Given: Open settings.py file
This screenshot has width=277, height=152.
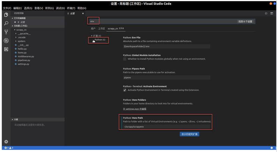Looking at the screenshot, I should pos(23,64).
